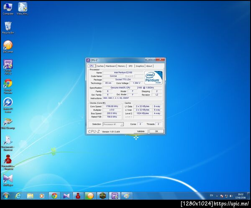Show desktop button at taskbar end
251x208 pixels.
point(249,196)
